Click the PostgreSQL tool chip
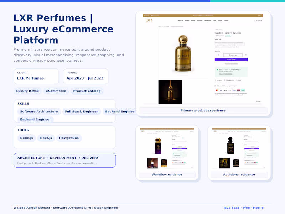The height and width of the screenshot is (214, 285). 69,138
